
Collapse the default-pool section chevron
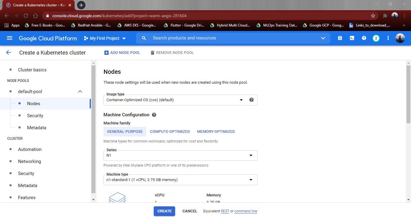pos(80,91)
